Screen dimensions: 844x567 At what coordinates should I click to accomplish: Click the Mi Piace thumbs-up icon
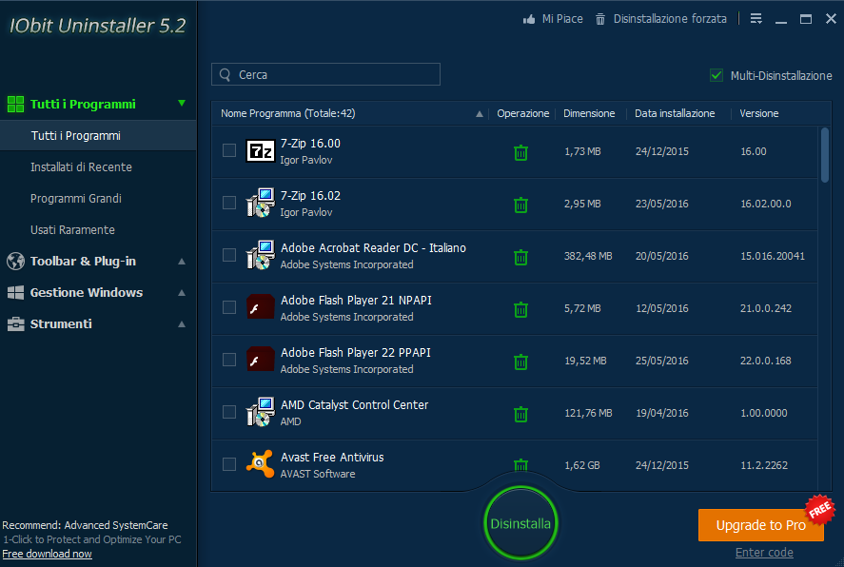(x=529, y=19)
